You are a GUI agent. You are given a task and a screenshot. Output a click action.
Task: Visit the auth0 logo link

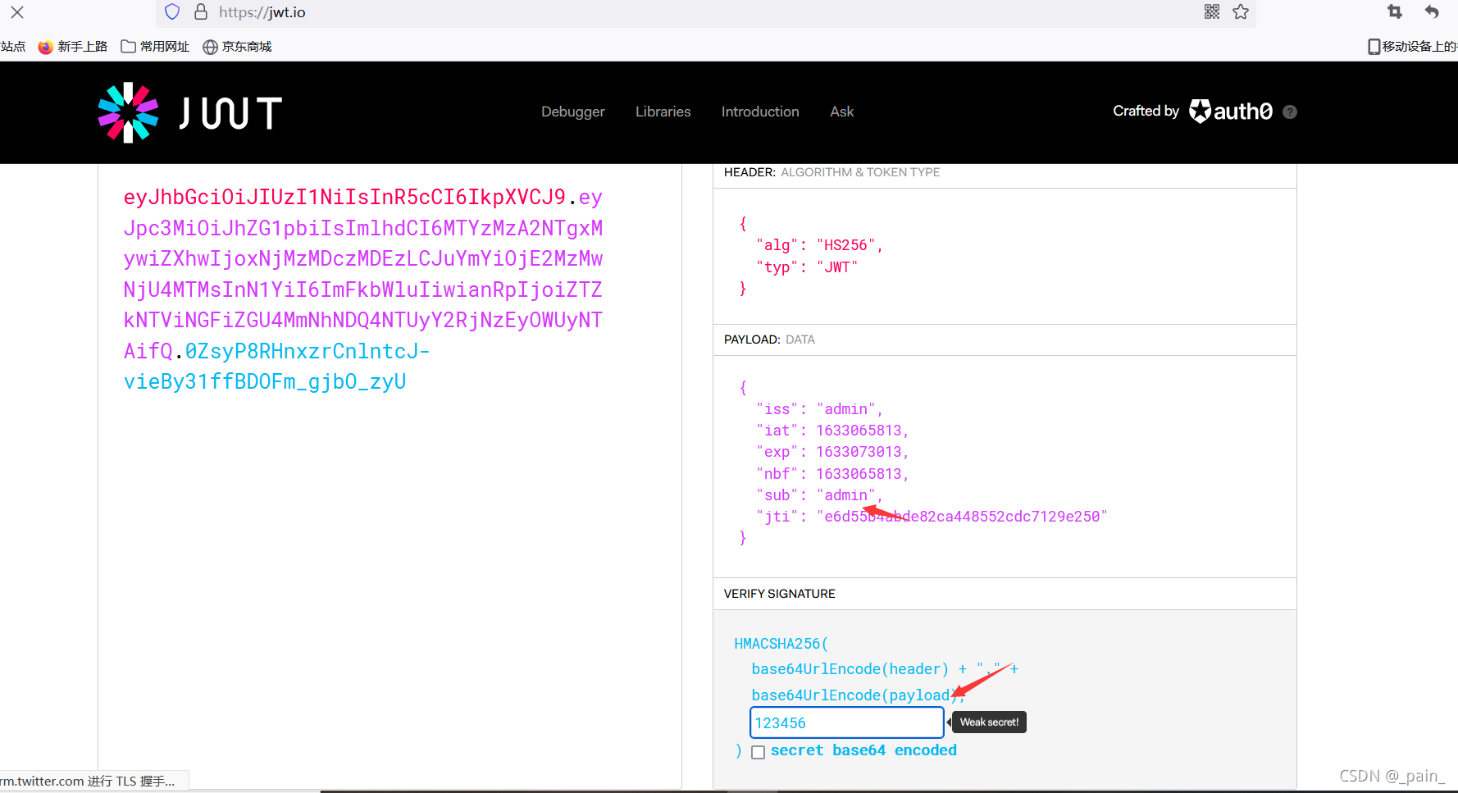tap(1231, 111)
